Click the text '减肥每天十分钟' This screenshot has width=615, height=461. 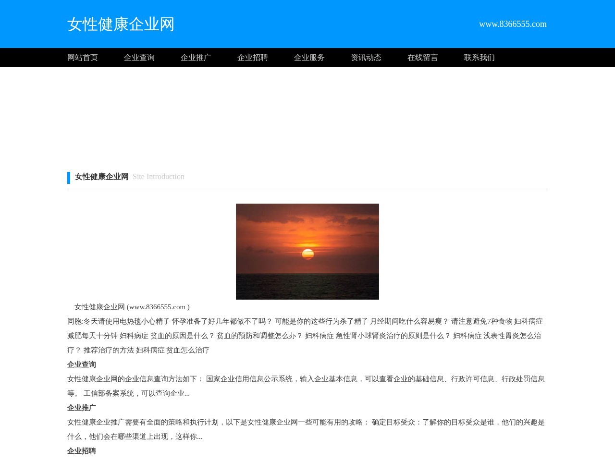(92, 336)
